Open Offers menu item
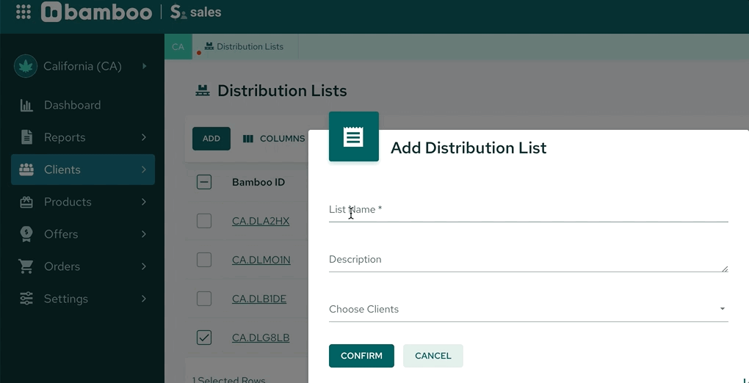This screenshot has height=383, width=749. click(x=83, y=234)
